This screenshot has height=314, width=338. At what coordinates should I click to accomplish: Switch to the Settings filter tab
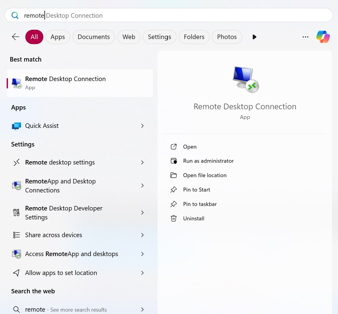point(160,37)
